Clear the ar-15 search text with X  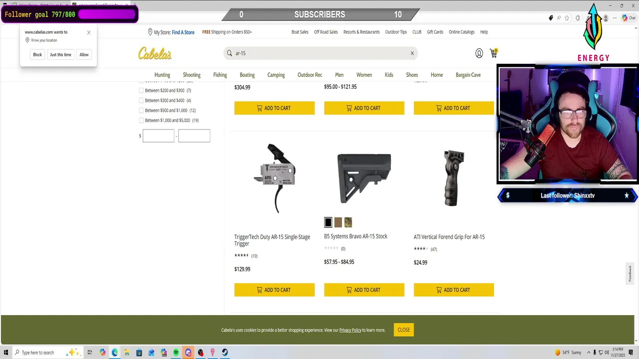(412, 53)
